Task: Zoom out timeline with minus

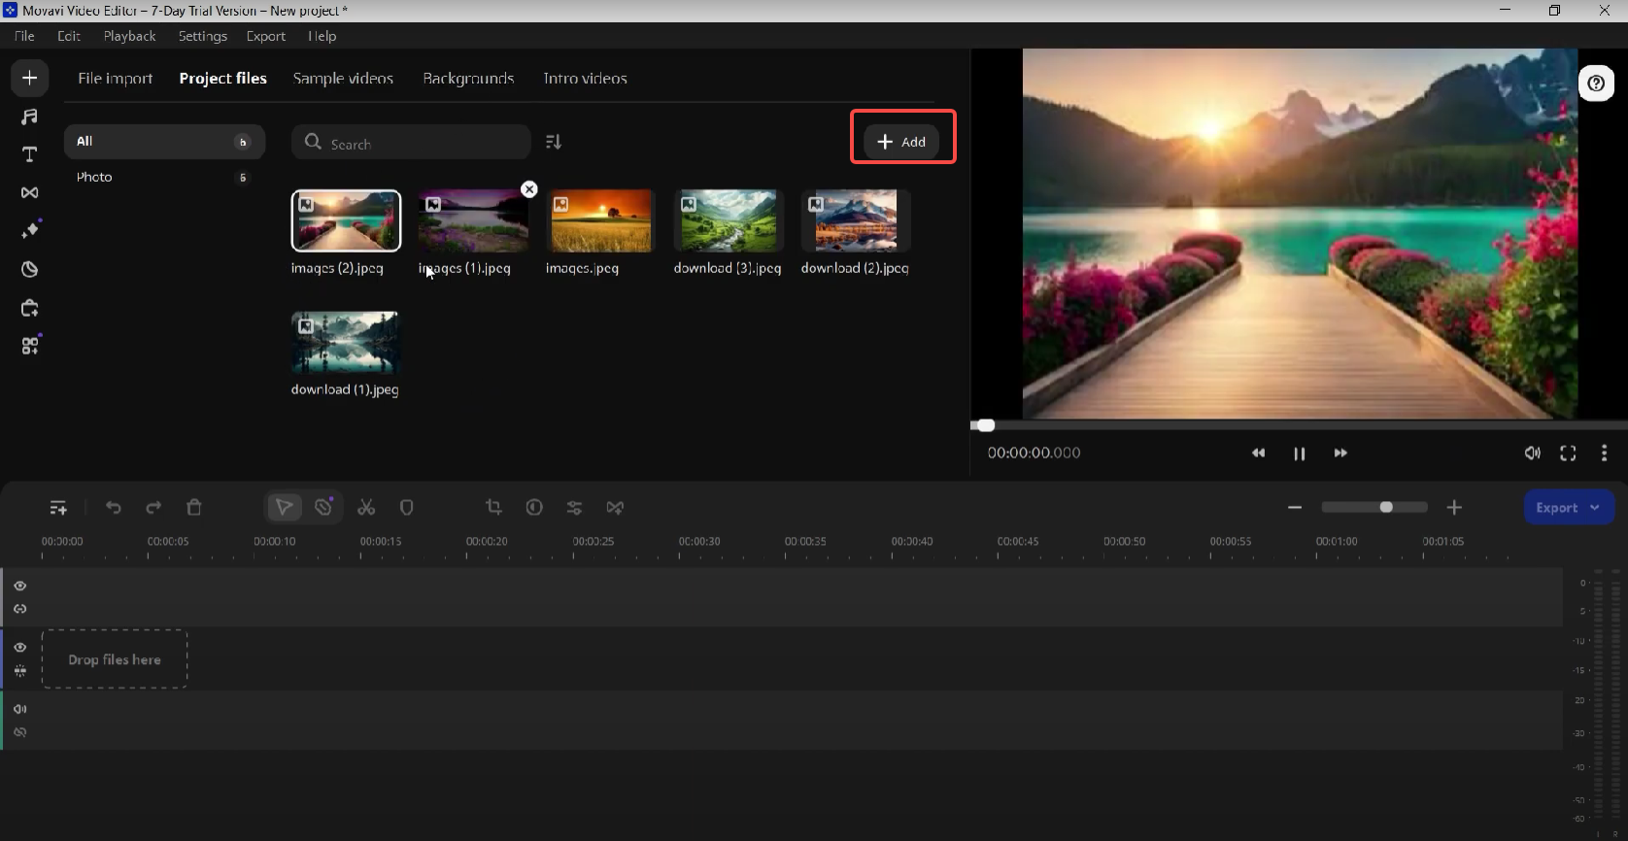Action: click(x=1295, y=507)
